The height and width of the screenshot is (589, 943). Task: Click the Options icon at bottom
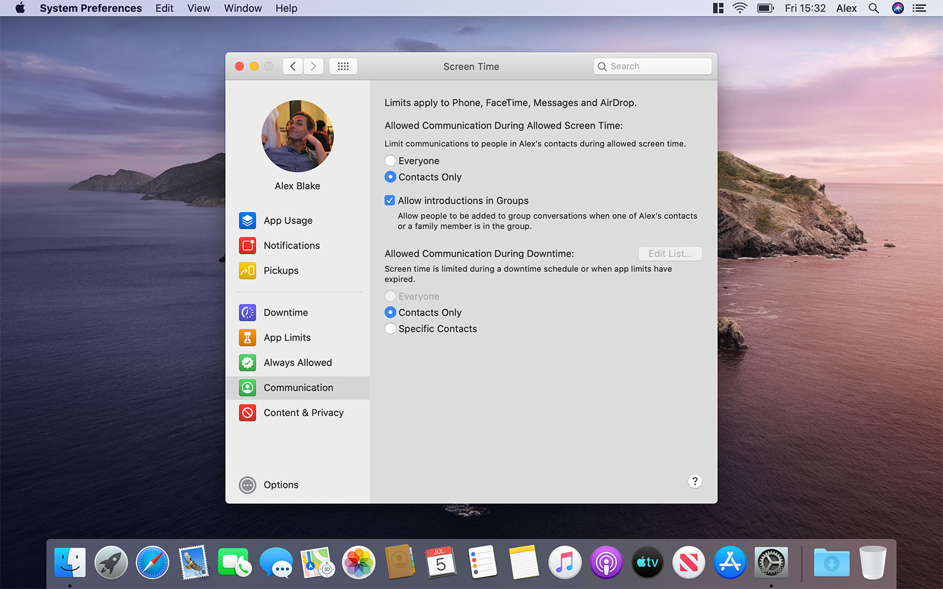pyautogui.click(x=248, y=485)
